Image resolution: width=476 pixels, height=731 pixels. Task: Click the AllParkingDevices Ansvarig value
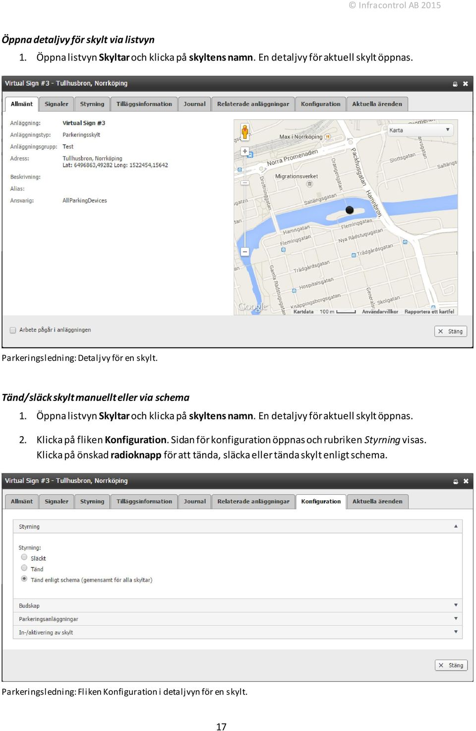pyautogui.click(x=85, y=201)
